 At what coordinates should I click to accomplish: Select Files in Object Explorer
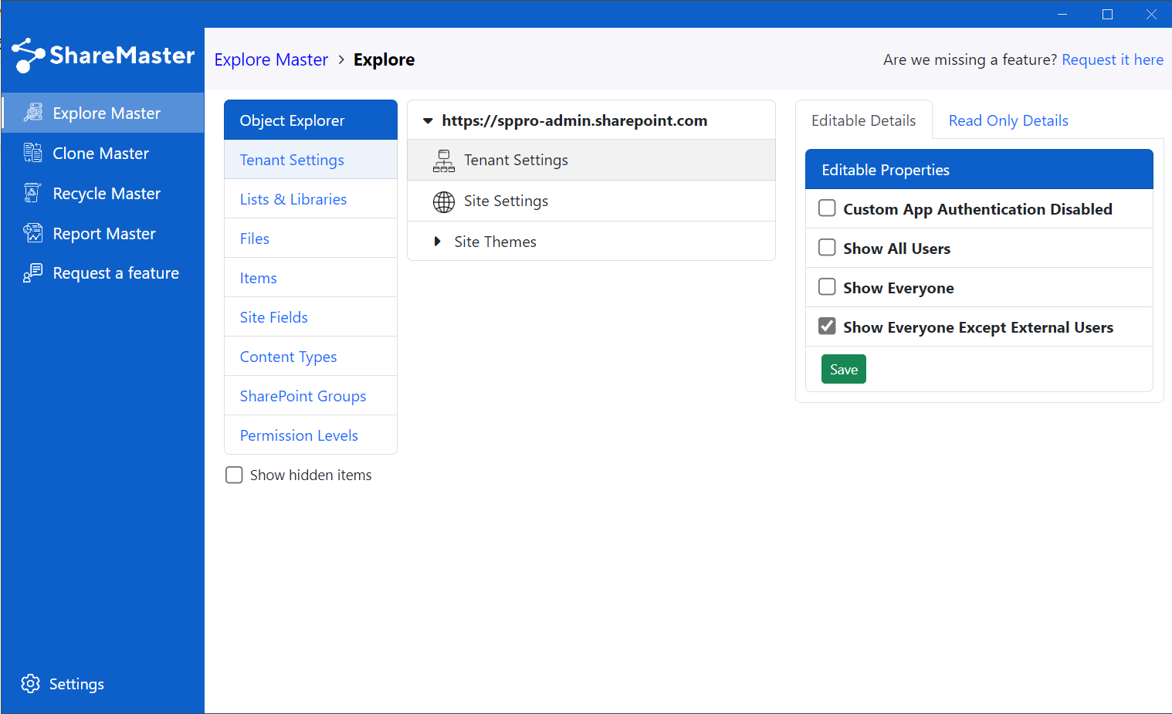pos(310,239)
